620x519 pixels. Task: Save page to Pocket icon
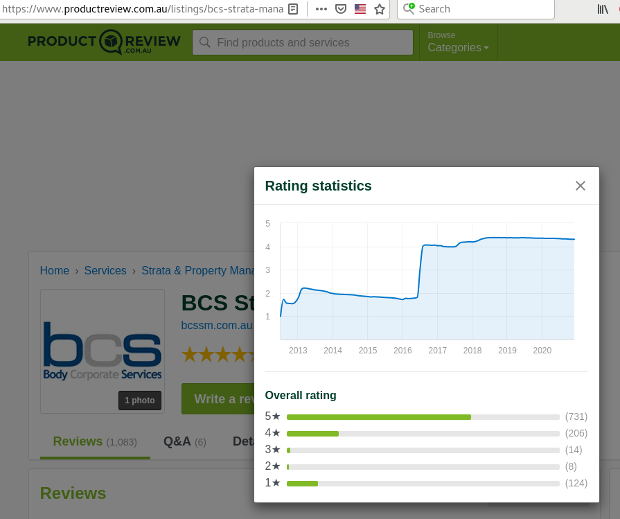(x=340, y=9)
